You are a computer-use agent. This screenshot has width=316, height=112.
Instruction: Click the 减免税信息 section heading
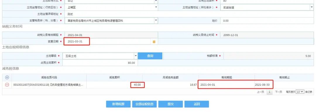[x=11, y=68]
